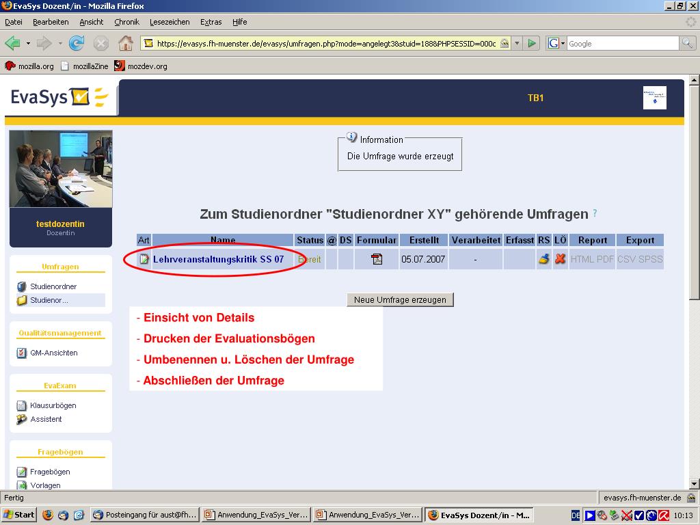Open the forward history dropdown arrow
The image size is (700, 525).
pos(60,43)
